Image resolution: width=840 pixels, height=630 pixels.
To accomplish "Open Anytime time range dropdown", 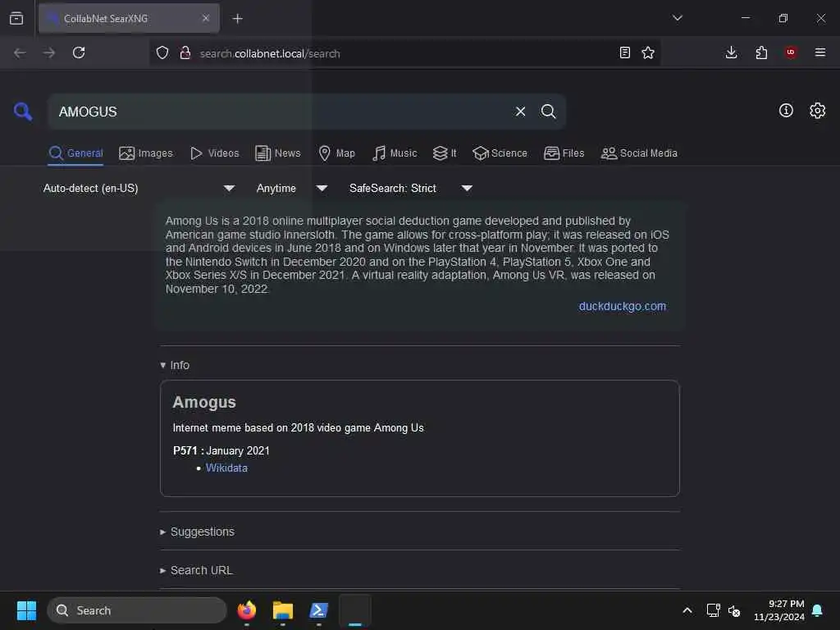I will point(291,188).
